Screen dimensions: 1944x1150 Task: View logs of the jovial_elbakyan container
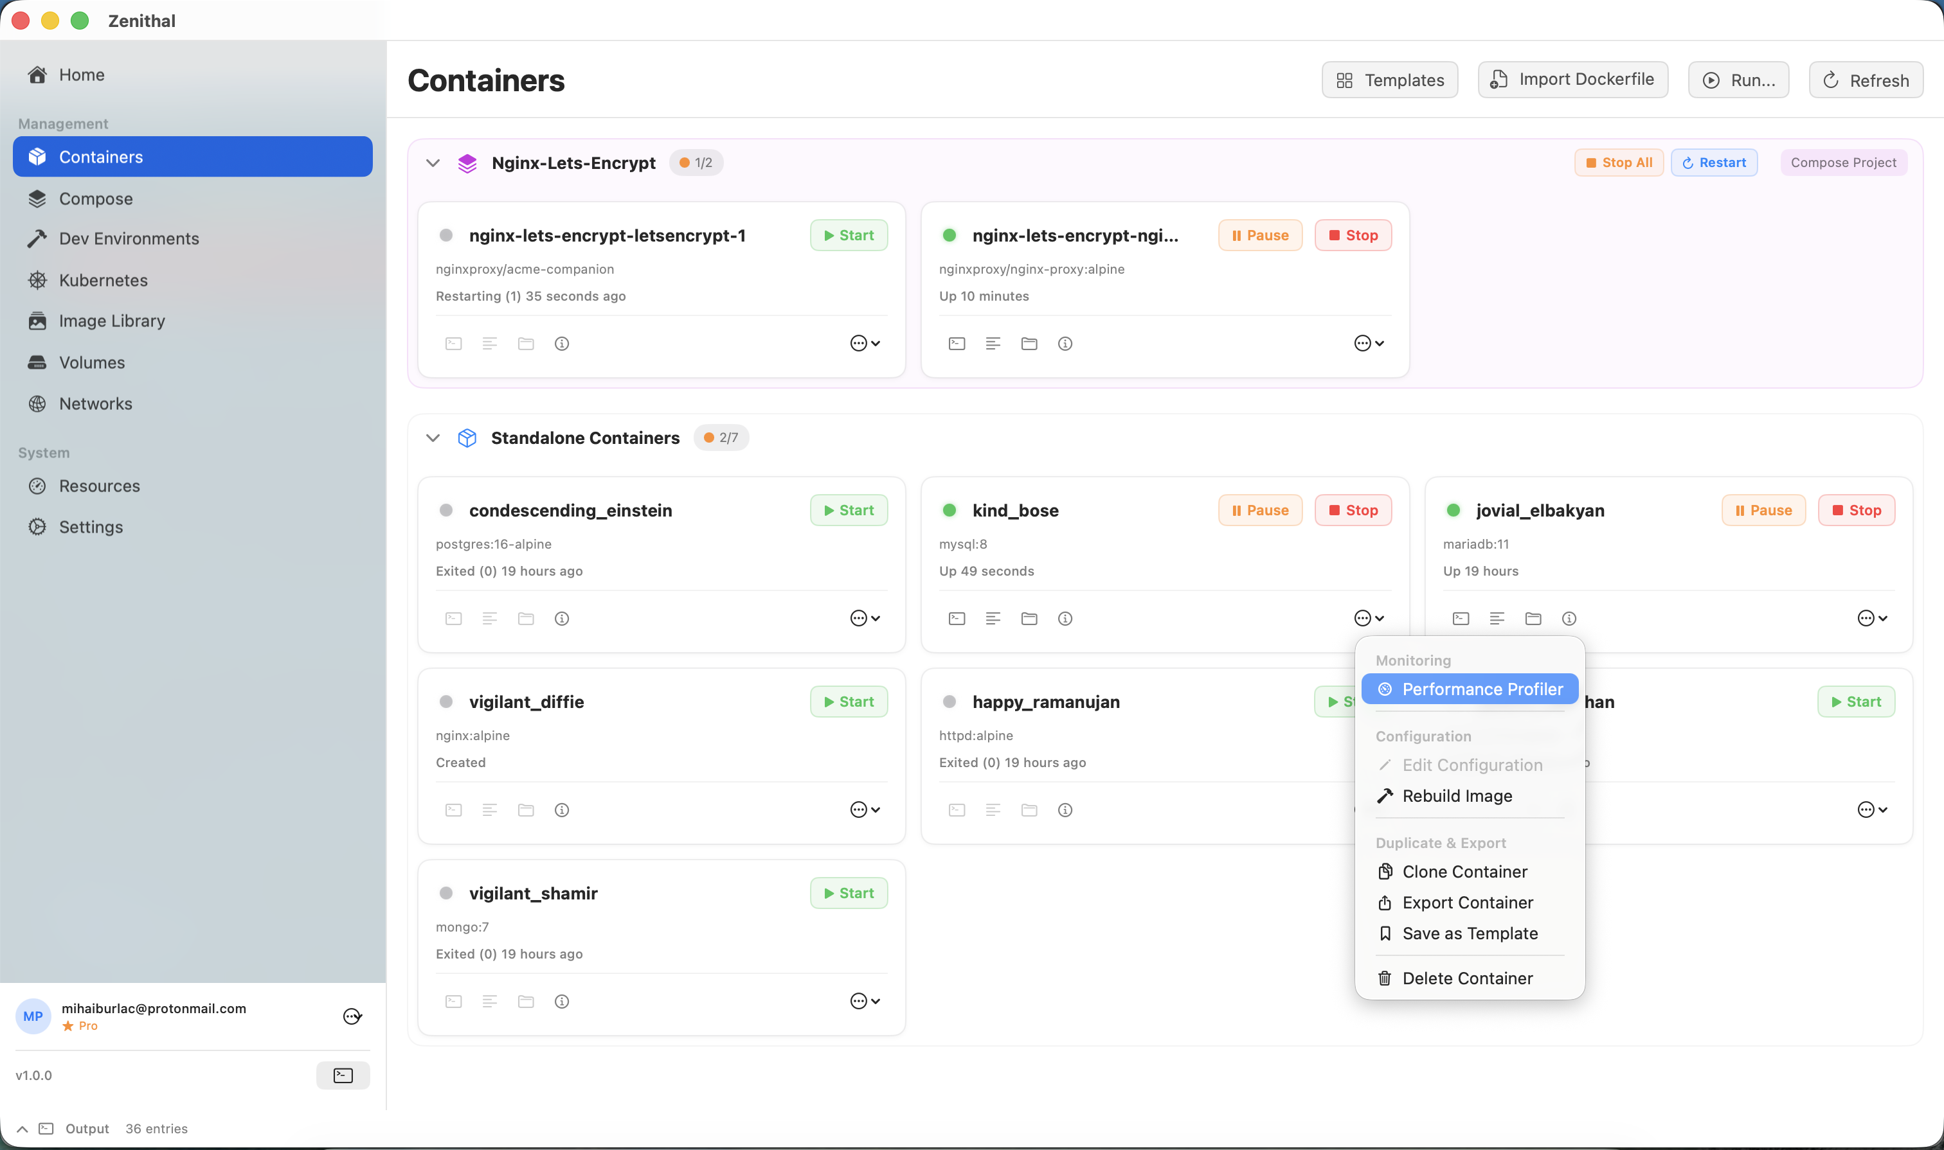coord(1497,617)
